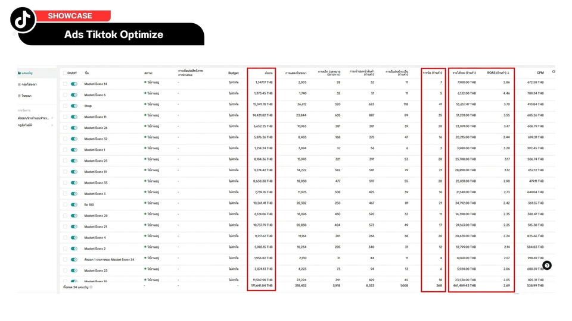Switch off the Re 180 campaign

coord(74,204)
